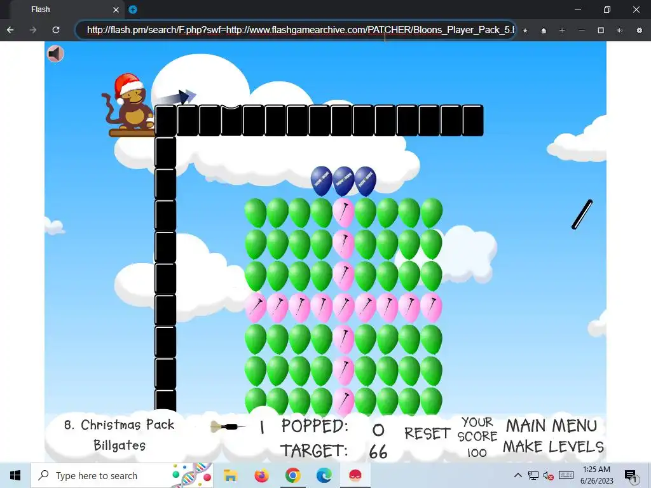Click the score value '100'
Image resolution: width=651 pixels, height=488 pixels.
477,452
